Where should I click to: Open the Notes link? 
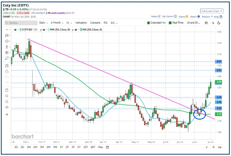(154, 17)
